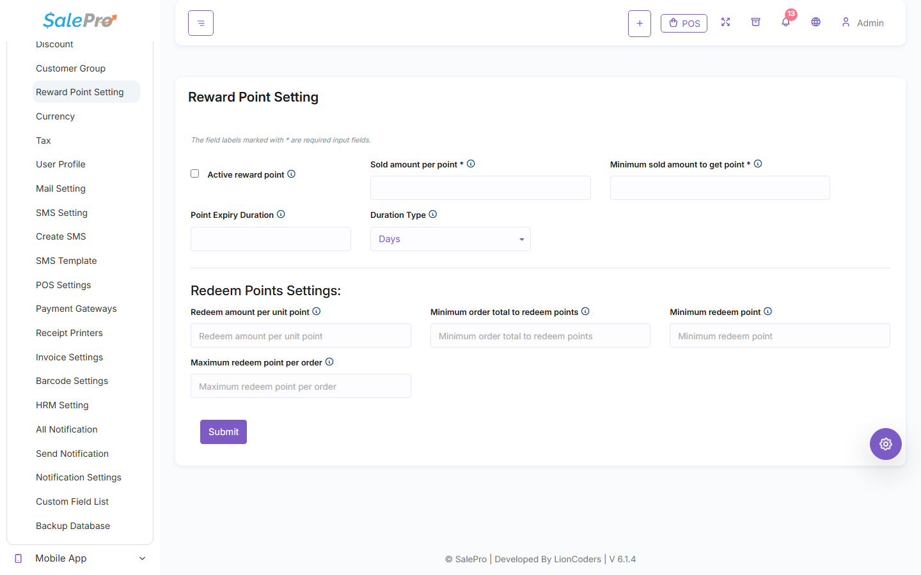Image resolution: width=921 pixels, height=575 pixels.
Task: Go to SMS Template
Action: tap(67, 261)
